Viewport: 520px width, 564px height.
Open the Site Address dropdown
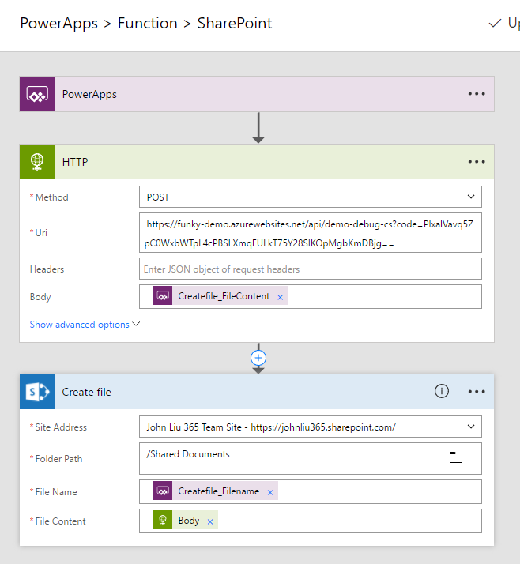pos(310,427)
